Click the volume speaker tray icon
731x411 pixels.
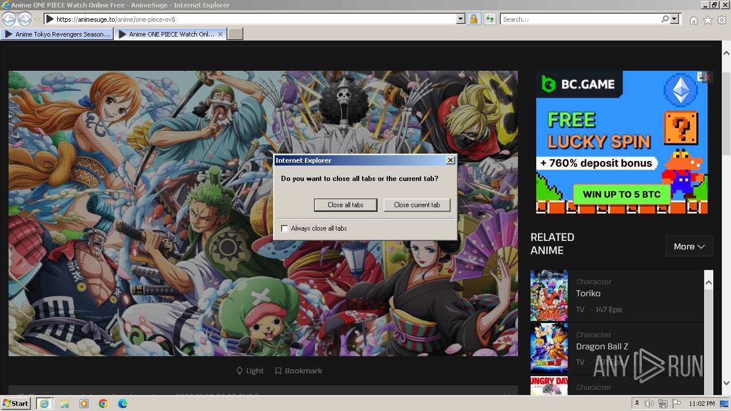click(x=649, y=404)
